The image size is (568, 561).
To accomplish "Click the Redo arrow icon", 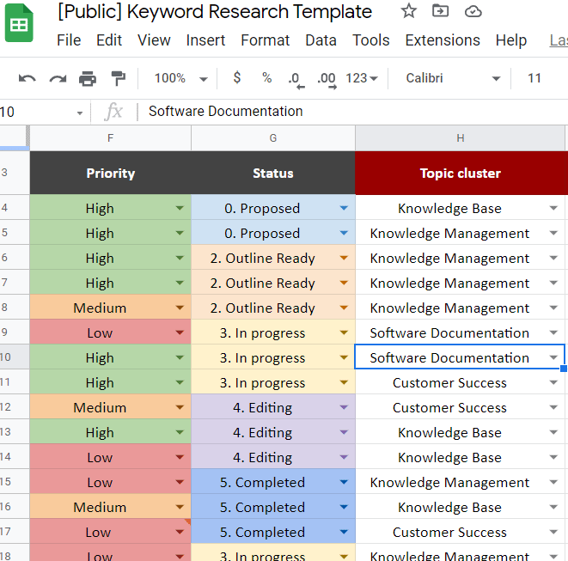I will (58, 78).
